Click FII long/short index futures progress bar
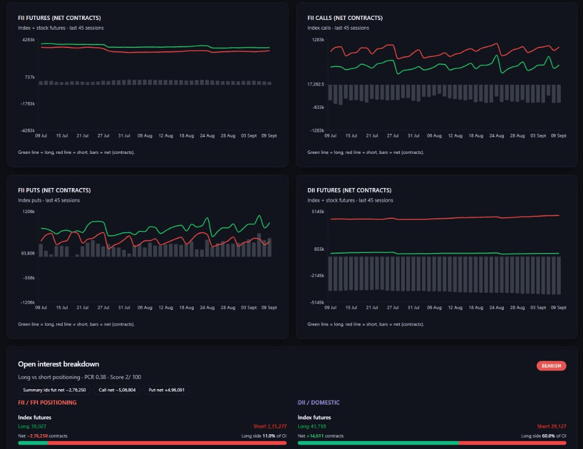Viewport: 583px width, 449px height. (152, 443)
